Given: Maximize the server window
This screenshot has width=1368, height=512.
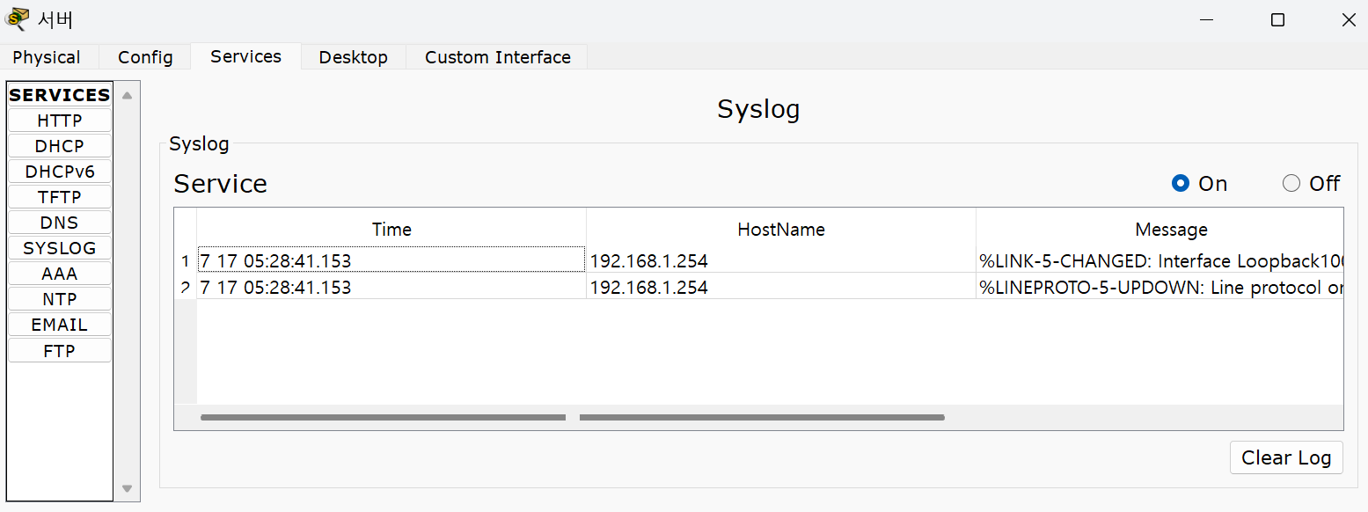Looking at the screenshot, I should [1277, 20].
